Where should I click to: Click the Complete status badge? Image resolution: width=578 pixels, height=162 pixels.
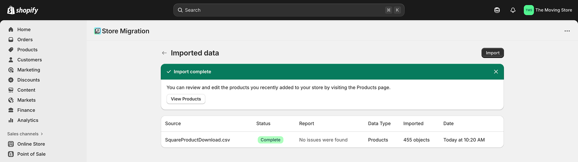[271, 140]
